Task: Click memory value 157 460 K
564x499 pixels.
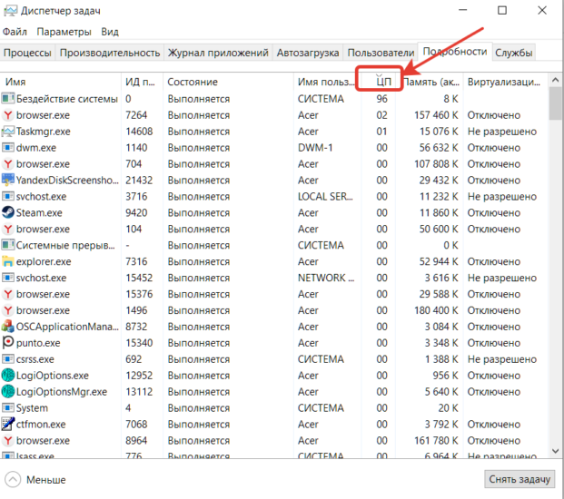Action: 436,115
